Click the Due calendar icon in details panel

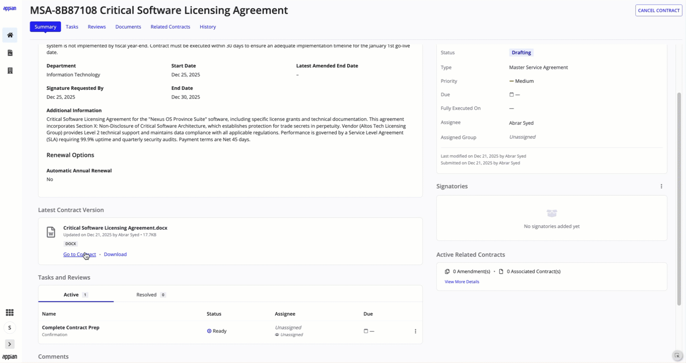coord(512,95)
